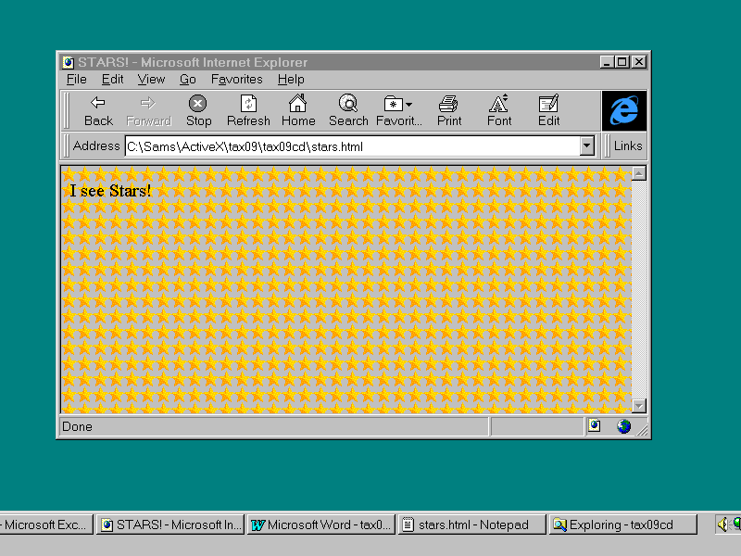Image resolution: width=741 pixels, height=556 pixels.
Task: Switch to stars.html Notepad taskbar button
Action: coord(471,524)
